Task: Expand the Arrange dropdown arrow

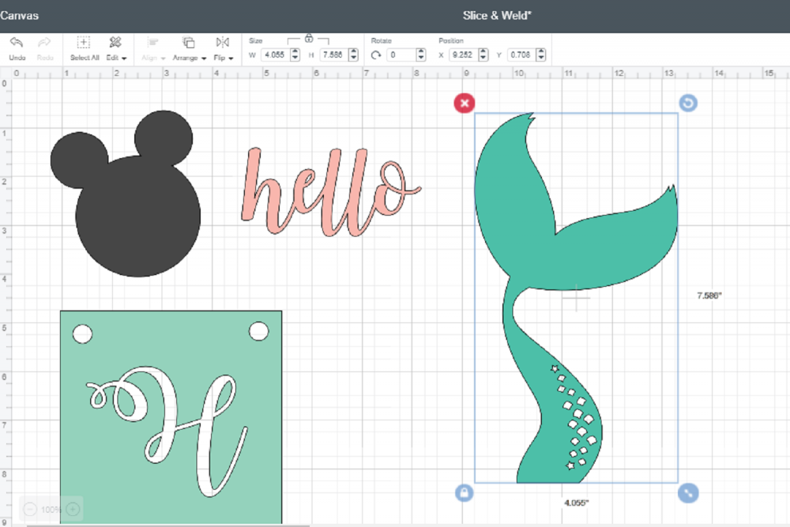Action: (204, 58)
